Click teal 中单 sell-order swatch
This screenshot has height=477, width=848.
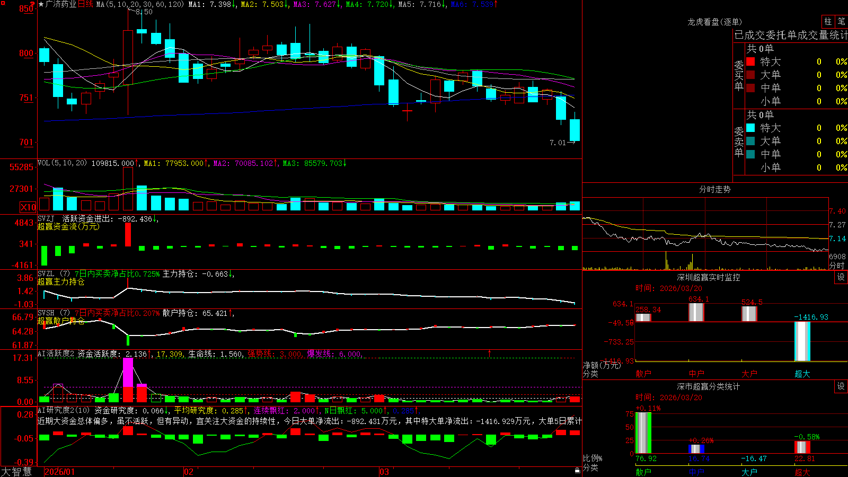(x=750, y=154)
